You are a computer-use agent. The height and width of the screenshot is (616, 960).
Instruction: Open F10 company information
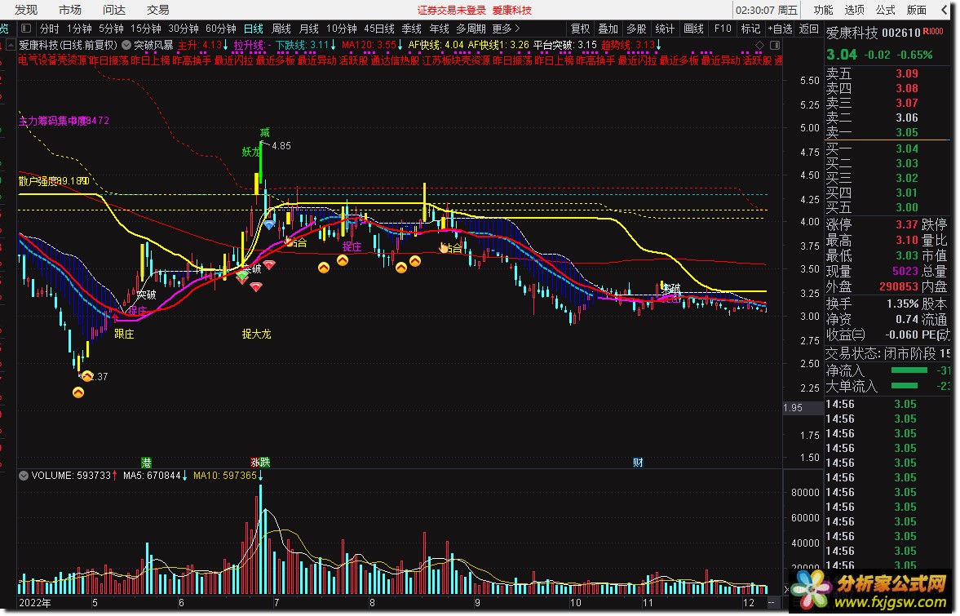(723, 29)
